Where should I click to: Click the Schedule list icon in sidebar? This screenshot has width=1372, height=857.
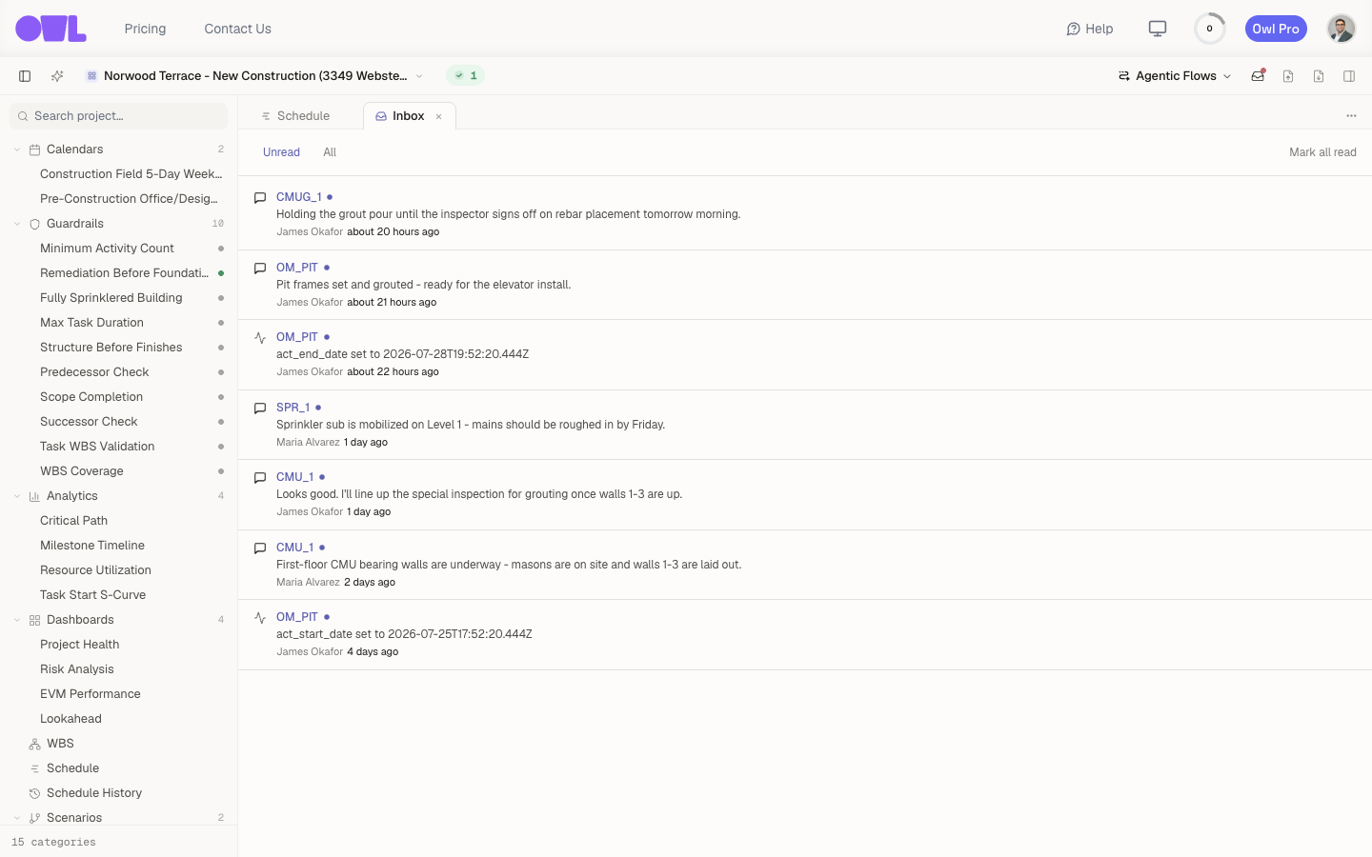coord(34,768)
